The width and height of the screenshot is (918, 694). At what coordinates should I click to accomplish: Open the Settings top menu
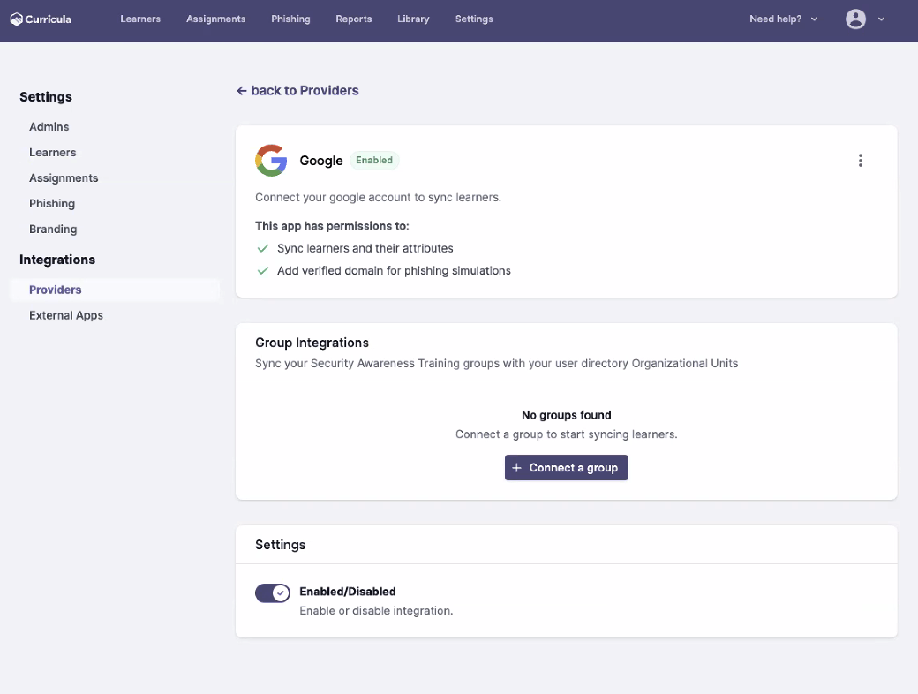click(474, 19)
